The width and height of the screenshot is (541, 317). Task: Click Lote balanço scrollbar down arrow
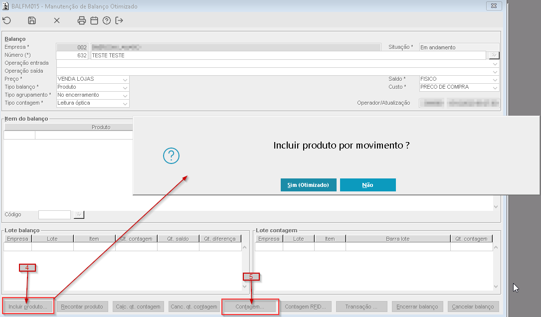(245, 286)
